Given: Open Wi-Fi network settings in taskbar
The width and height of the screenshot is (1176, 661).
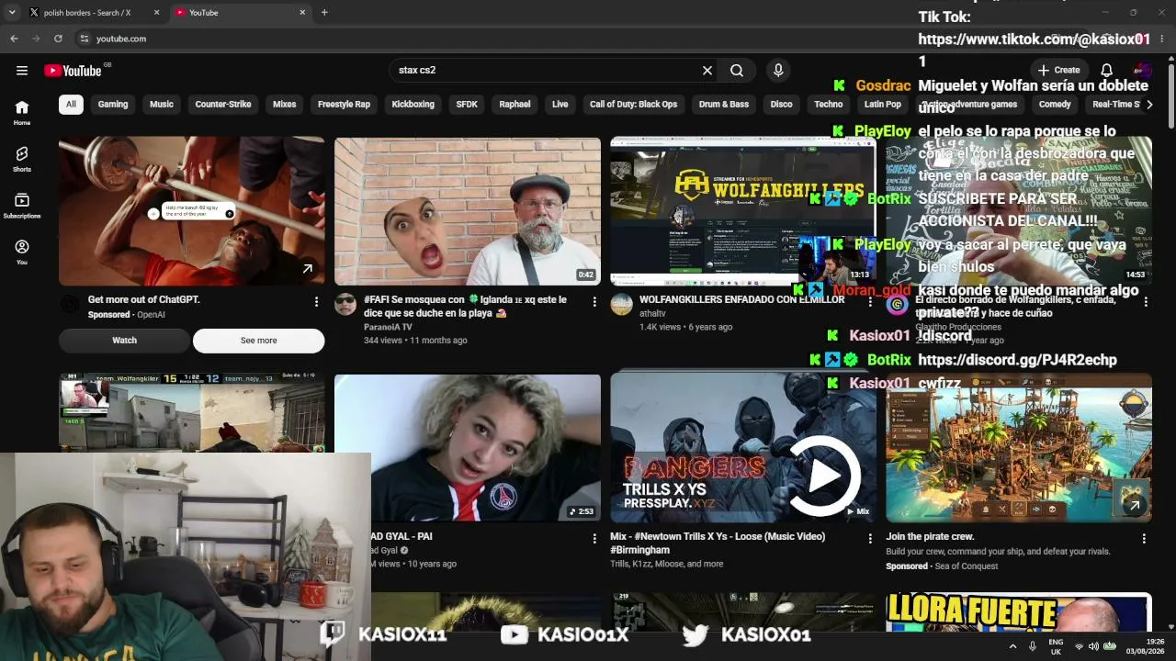Looking at the screenshot, I should tap(1079, 646).
